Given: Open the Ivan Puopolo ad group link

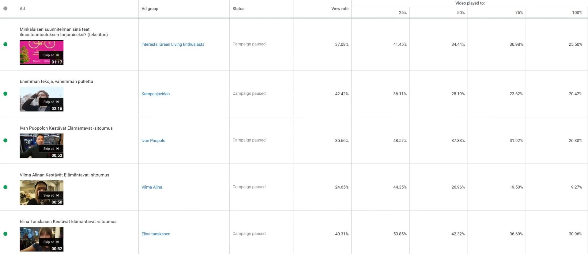Looking at the screenshot, I should pos(153,141).
